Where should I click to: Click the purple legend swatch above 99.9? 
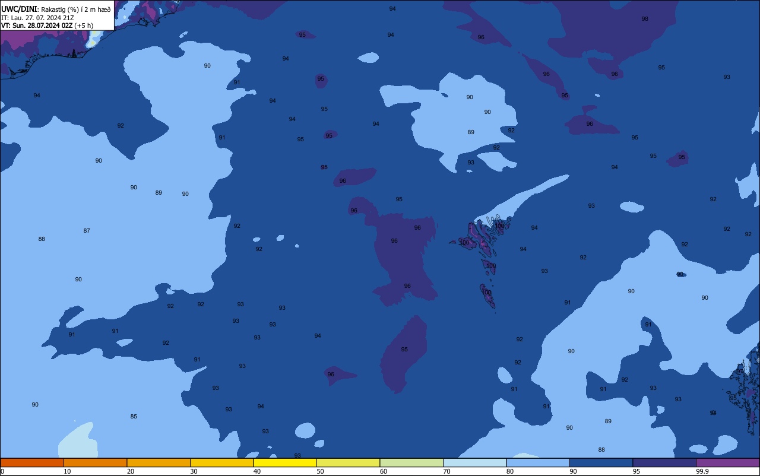pos(727,462)
